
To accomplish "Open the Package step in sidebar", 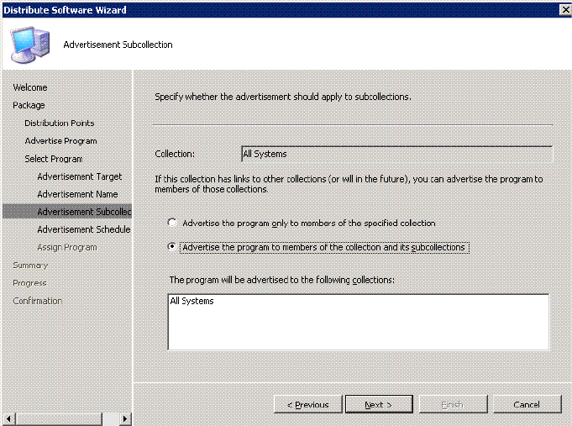I will 29,105.
